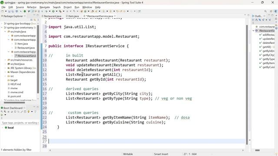This screenshot has height=156, width=278.
Task: Expand the spring-jpa-bookapp project
Action: [2, 23]
